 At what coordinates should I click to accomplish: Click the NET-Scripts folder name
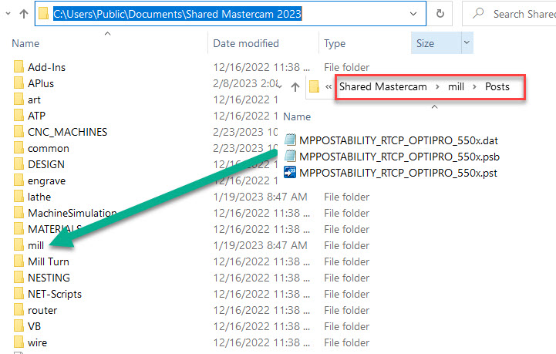point(55,294)
